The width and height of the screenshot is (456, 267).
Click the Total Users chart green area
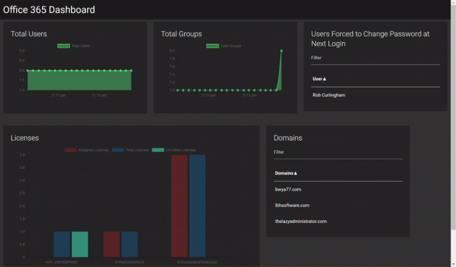[80, 81]
